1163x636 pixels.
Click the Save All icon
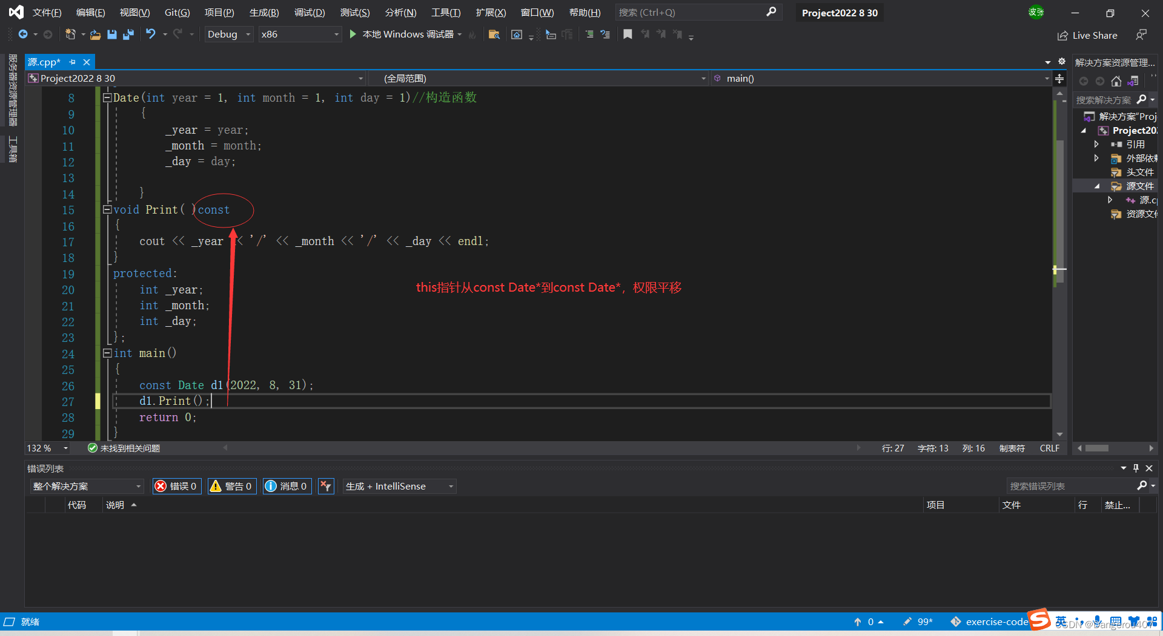pos(128,34)
